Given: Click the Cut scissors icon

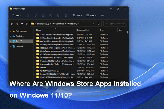Looking at the screenshot, I should point(28,16).
